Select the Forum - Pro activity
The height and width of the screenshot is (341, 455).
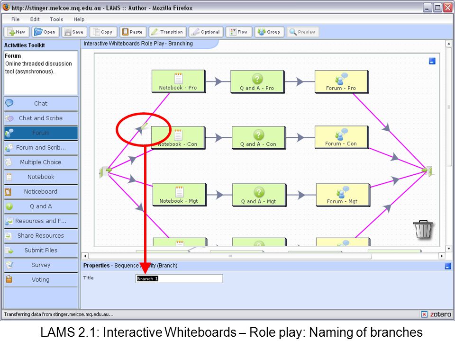(x=342, y=81)
